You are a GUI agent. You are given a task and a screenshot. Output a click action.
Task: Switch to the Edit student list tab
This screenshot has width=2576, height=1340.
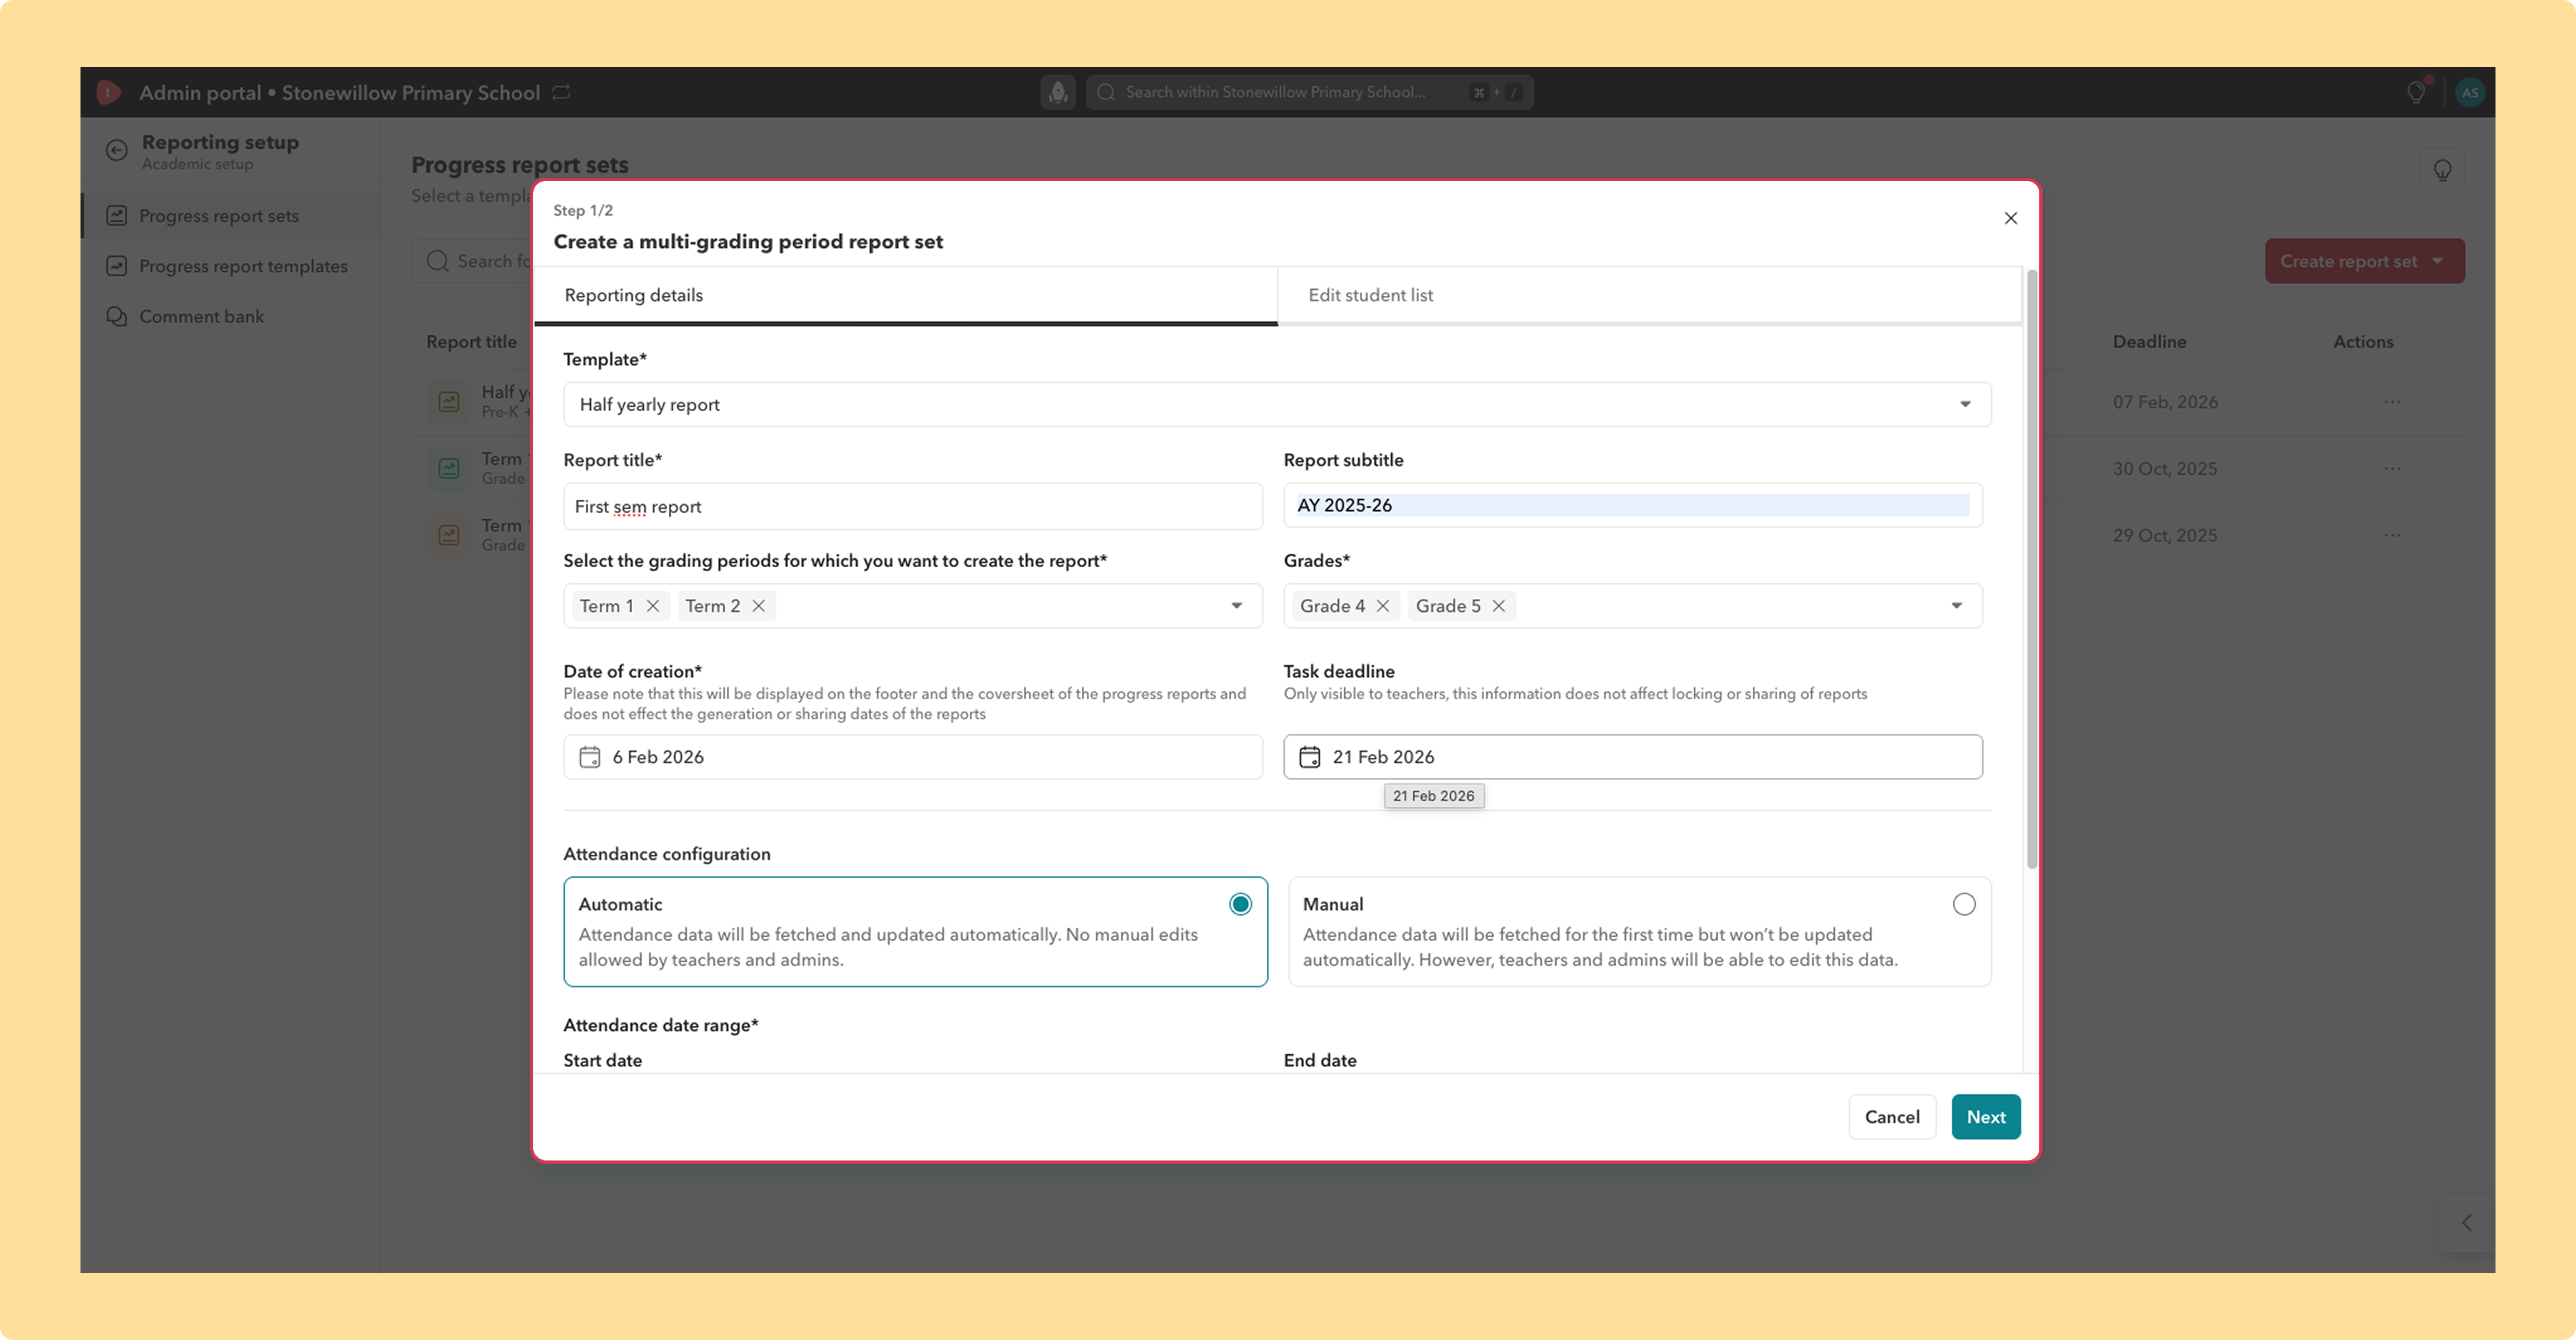[x=1649, y=295]
